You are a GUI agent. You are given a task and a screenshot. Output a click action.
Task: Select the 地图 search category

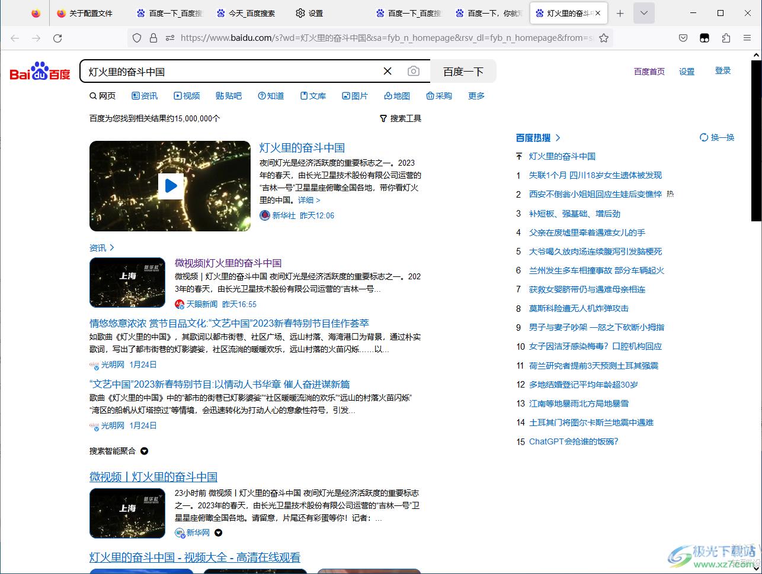(x=397, y=96)
